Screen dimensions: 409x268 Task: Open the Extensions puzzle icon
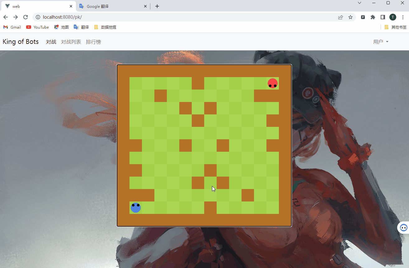[x=373, y=17]
